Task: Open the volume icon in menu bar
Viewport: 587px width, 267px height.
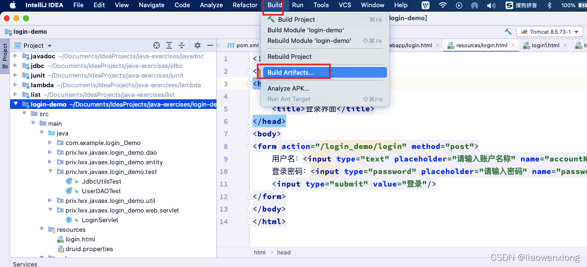Action: pyautogui.click(x=491, y=5)
